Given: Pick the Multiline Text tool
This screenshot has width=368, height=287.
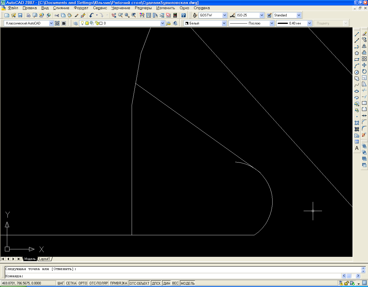Looking at the screenshot, I should [357, 148].
